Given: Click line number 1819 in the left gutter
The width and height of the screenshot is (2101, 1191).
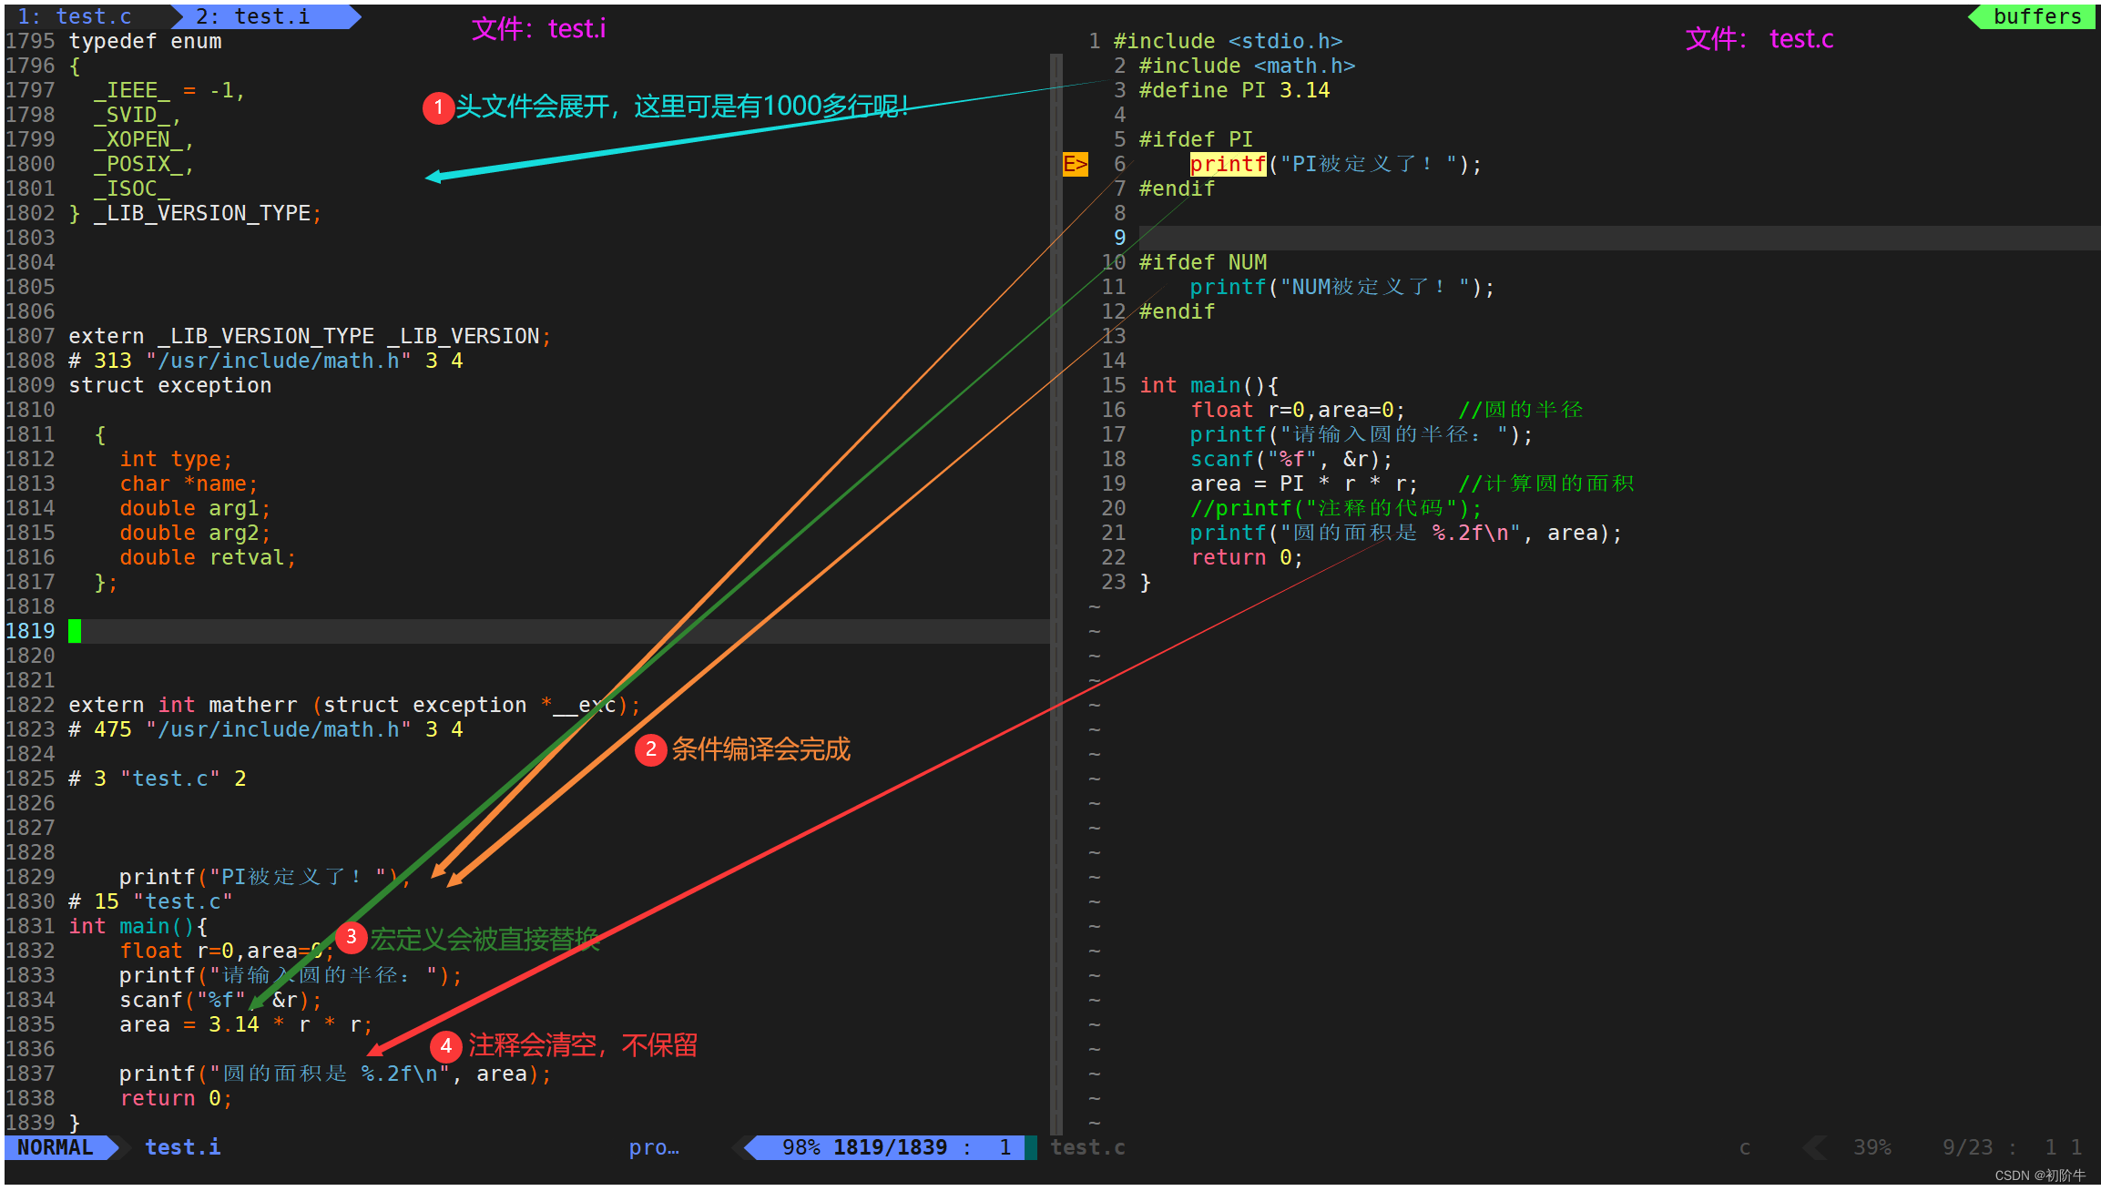Looking at the screenshot, I should [30, 631].
